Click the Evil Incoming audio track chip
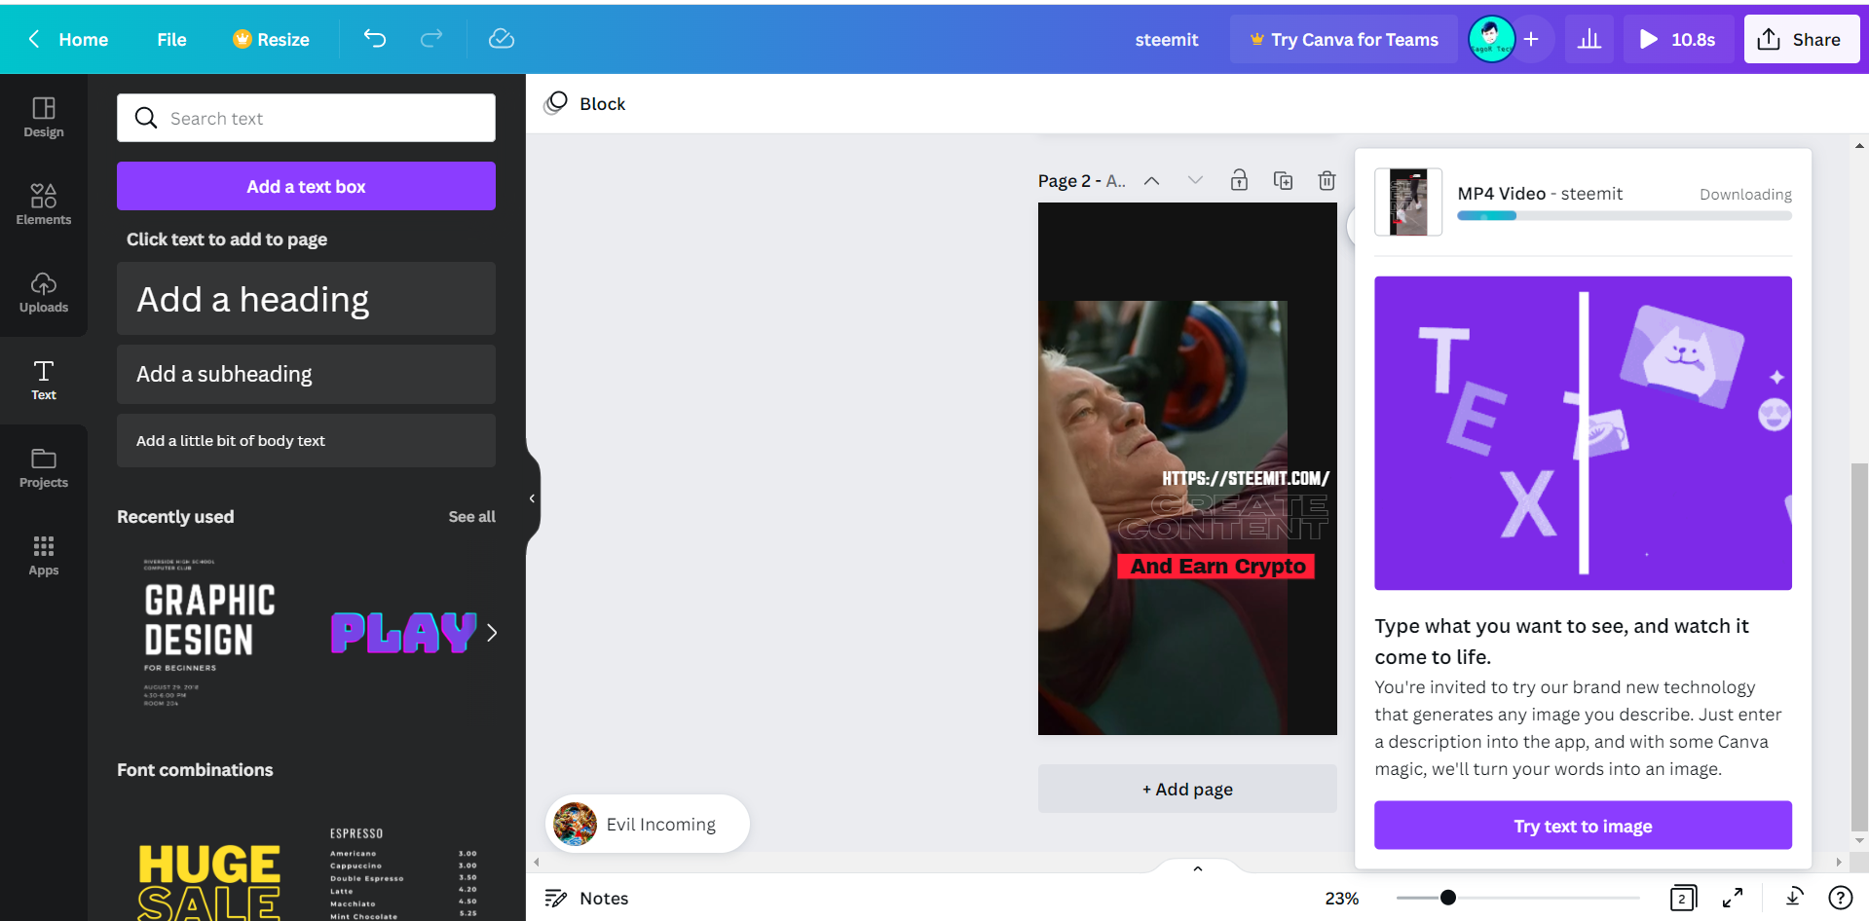This screenshot has height=921, width=1869. (x=647, y=825)
